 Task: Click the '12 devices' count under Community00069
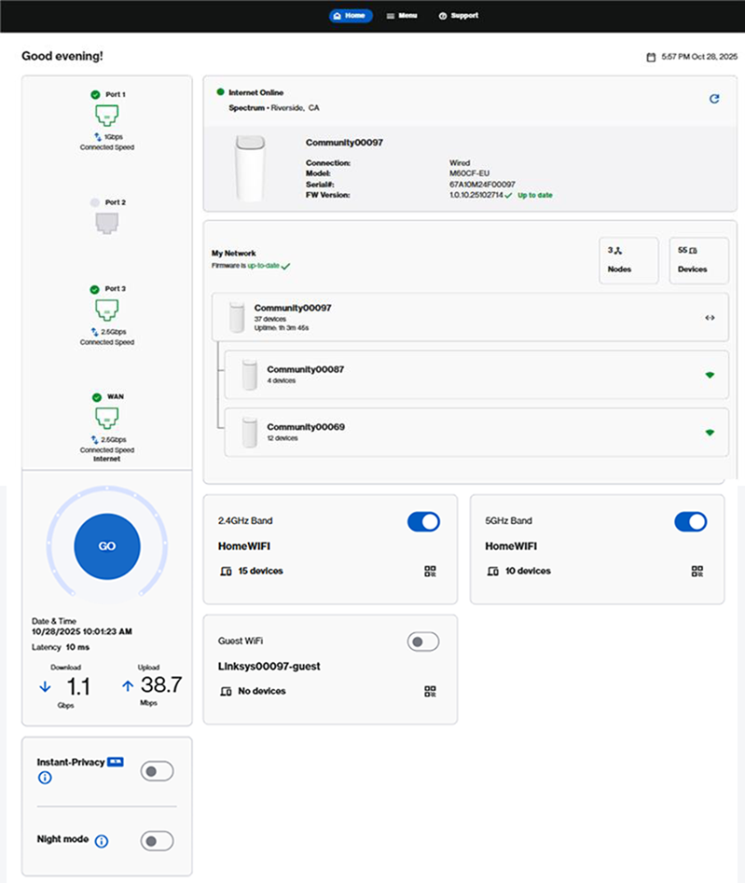(283, 438)
